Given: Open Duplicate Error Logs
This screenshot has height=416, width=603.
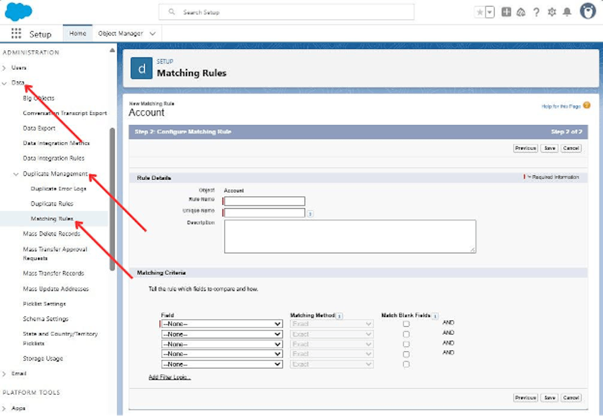Looking at the screenshot, I should (58, 189).
